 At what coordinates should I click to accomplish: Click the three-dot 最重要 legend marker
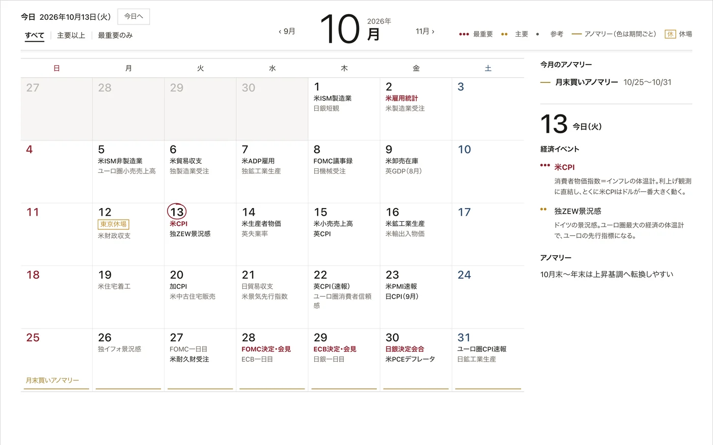point(464,34)
